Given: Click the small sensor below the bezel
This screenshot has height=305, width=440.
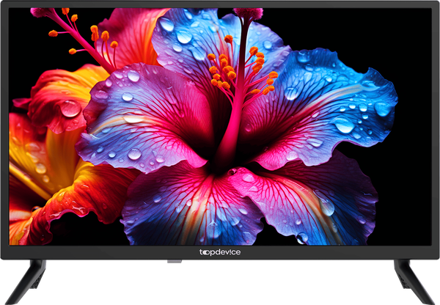Looking at the screenshot, I should pyautogui.click(x=175, y=261).
